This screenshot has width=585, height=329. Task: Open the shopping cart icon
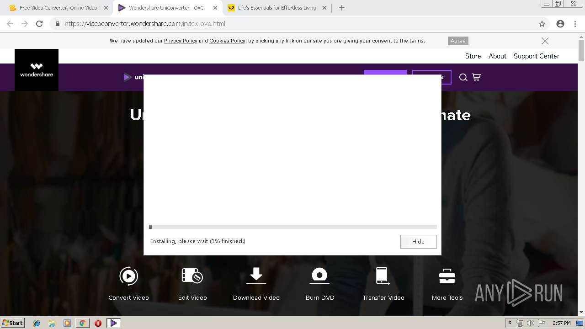[x=476, y=77]
